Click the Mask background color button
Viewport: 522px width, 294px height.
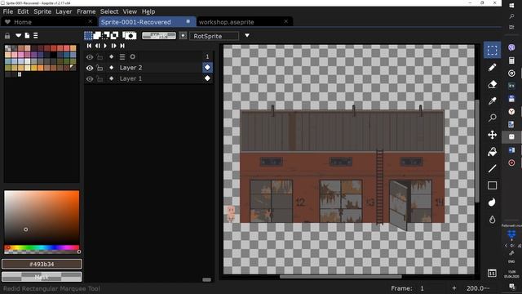[42, 277]
